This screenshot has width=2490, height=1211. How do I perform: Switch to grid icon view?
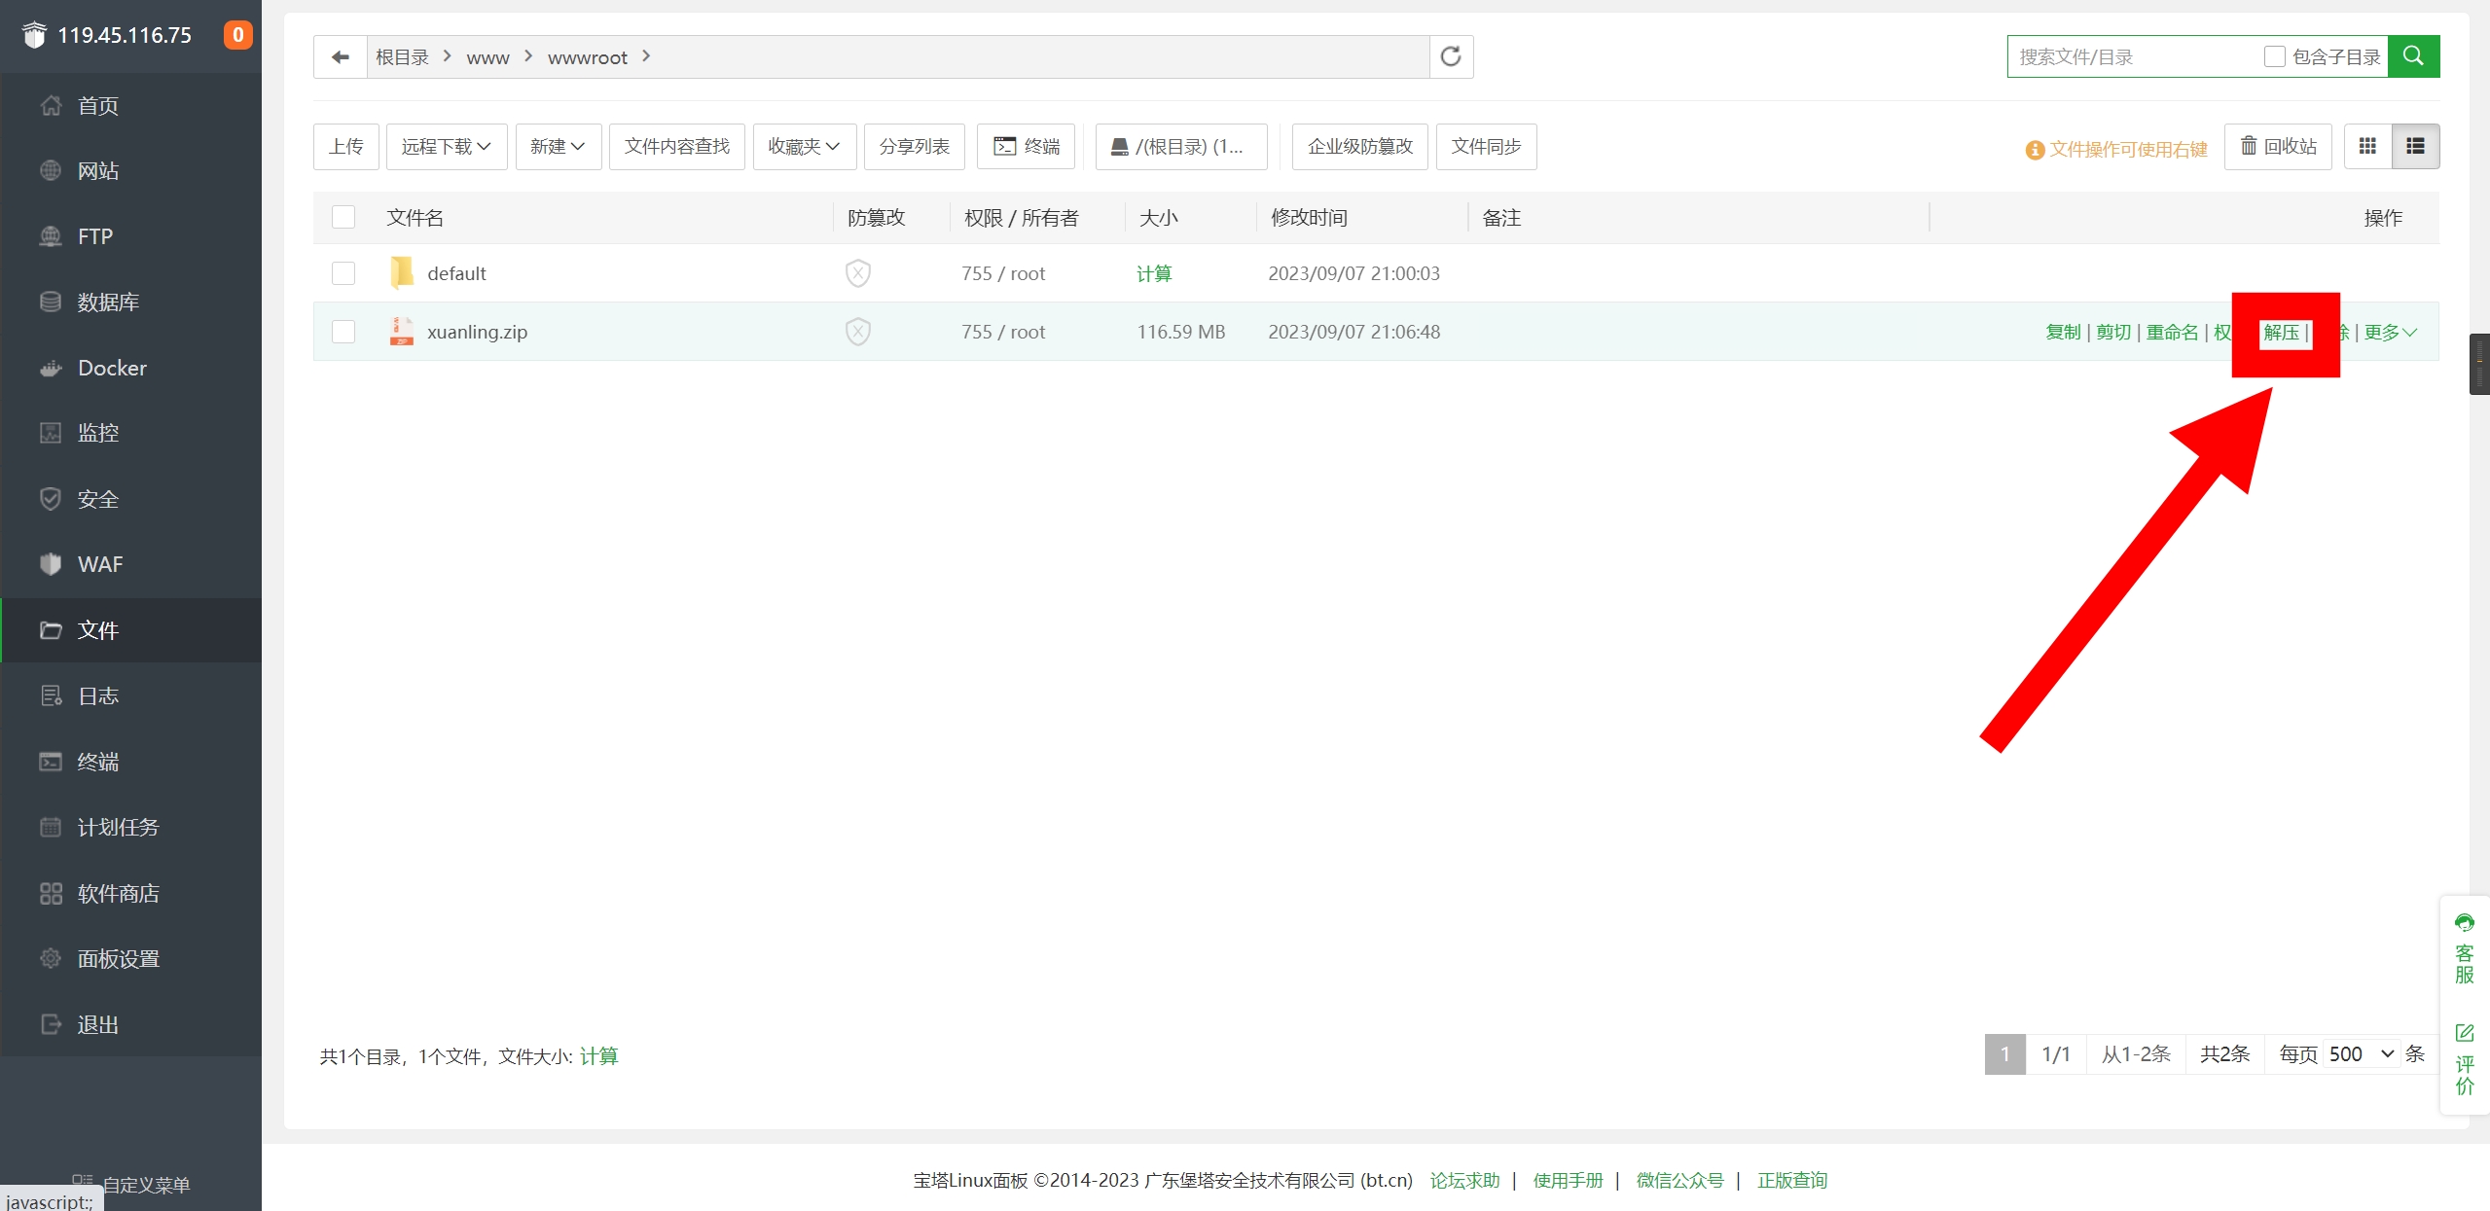click(x=2367, y=147)
